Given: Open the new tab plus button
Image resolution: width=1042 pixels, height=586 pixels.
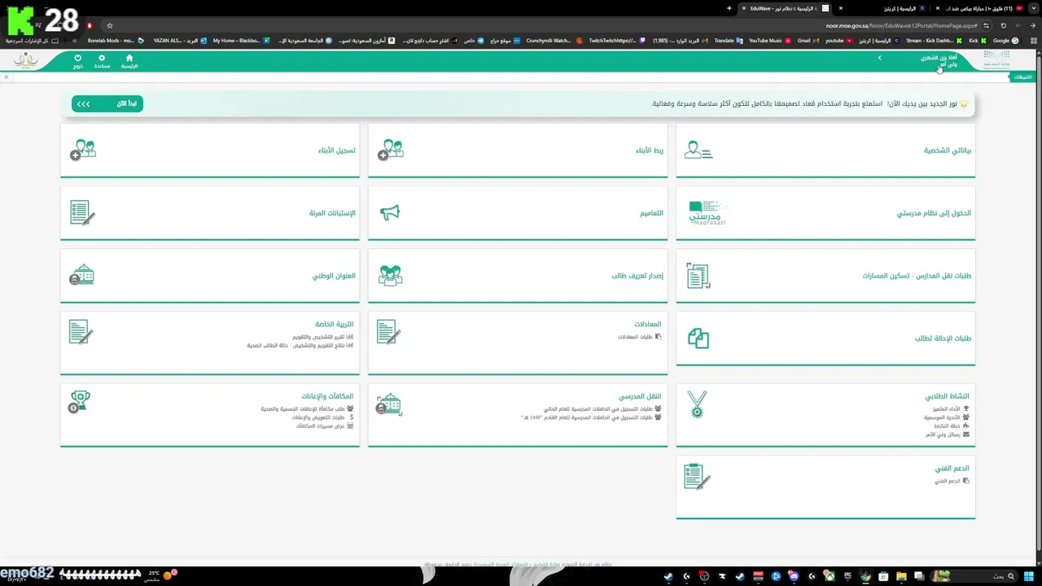Looking at the screenshot, I should 729,8.
